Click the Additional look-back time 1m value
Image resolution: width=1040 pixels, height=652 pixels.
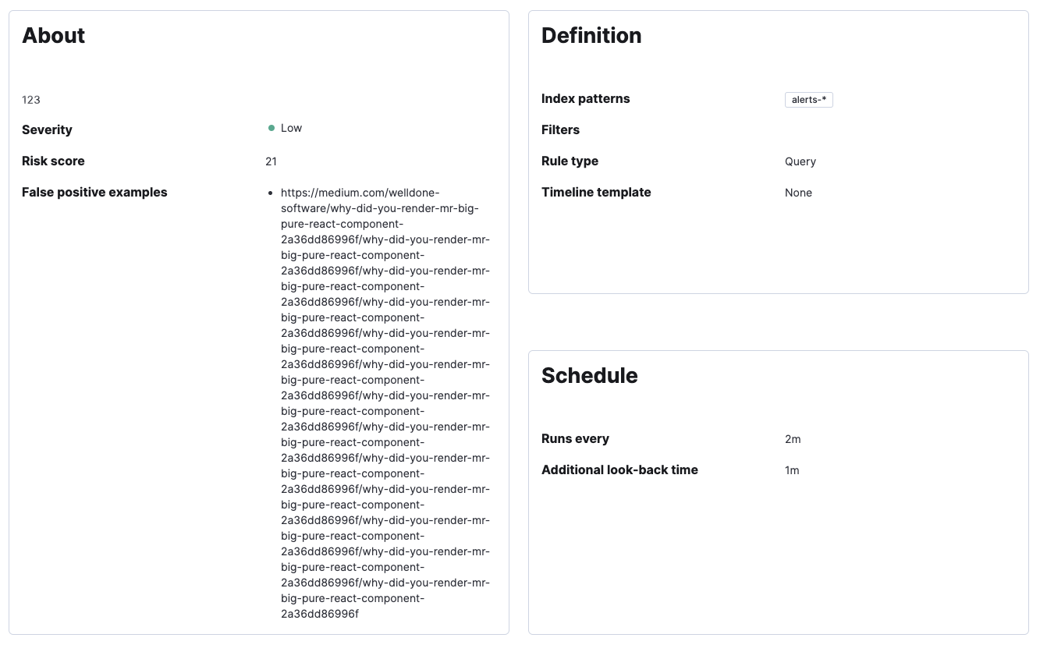pyautogui.click(x=792, y=470)
